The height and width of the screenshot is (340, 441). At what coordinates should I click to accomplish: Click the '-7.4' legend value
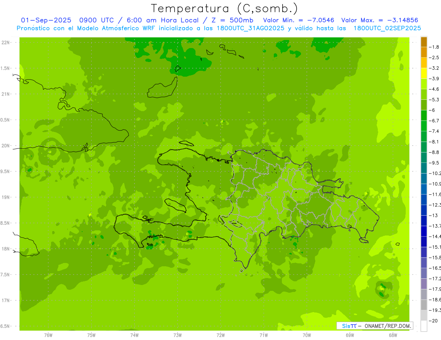[x=435, y=131]
